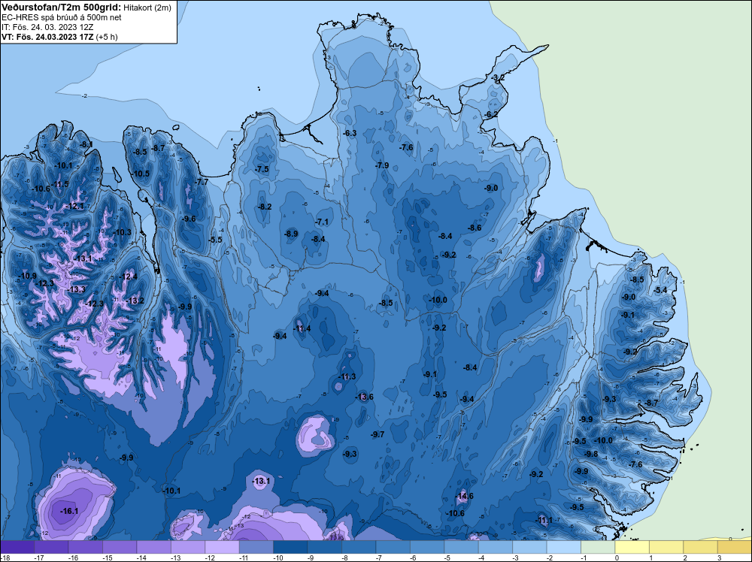752x562 pixels.
Task: Click the -13.2 temperature value
Action: pos(135,301)
